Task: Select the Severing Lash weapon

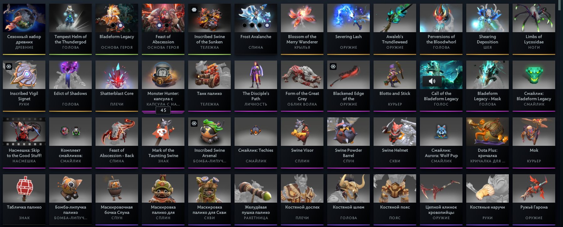Action: [x=349, y=29]
